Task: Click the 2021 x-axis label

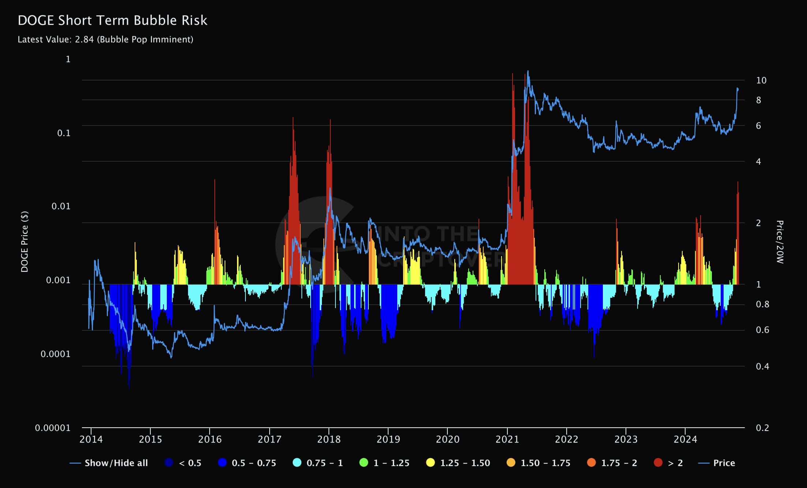Action: [507, 439]
